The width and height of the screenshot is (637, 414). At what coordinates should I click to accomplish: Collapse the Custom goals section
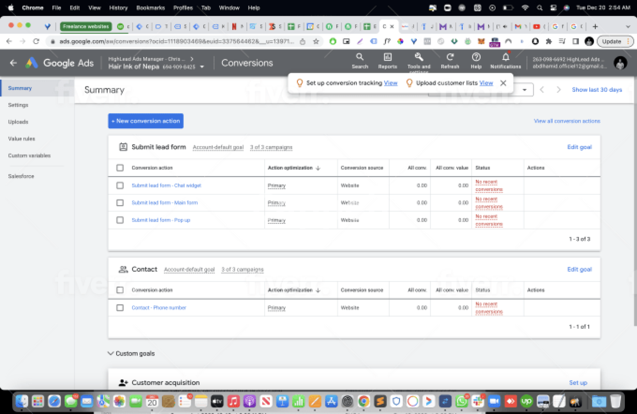coord(111,353)
